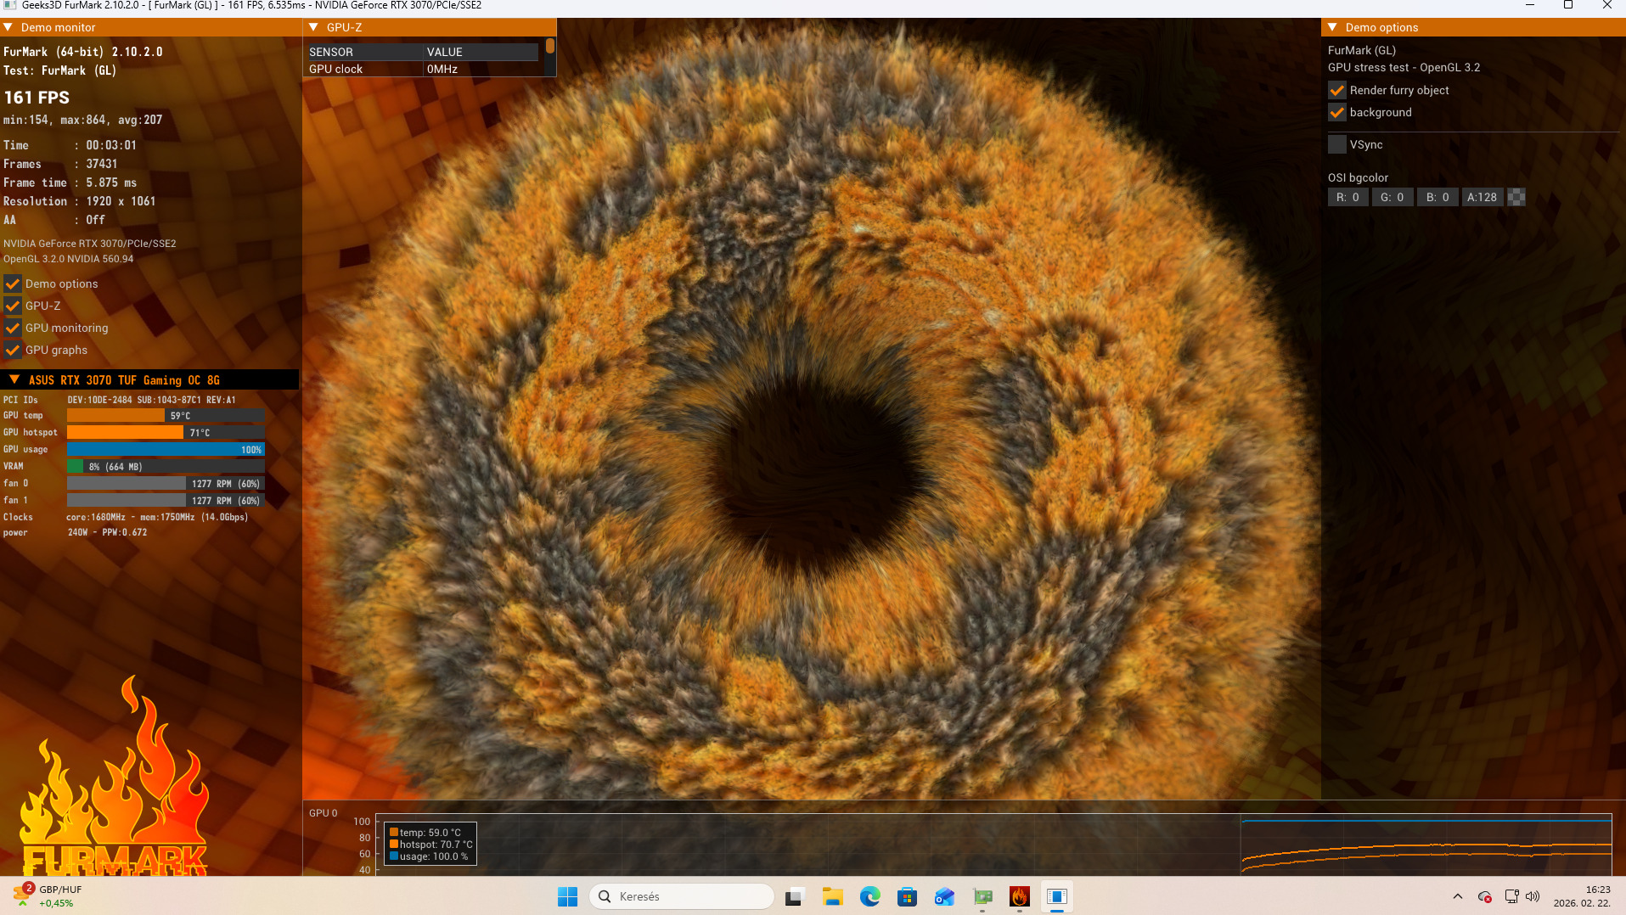Switch to the FurMark flame taskbar icon

(1020, 896)
